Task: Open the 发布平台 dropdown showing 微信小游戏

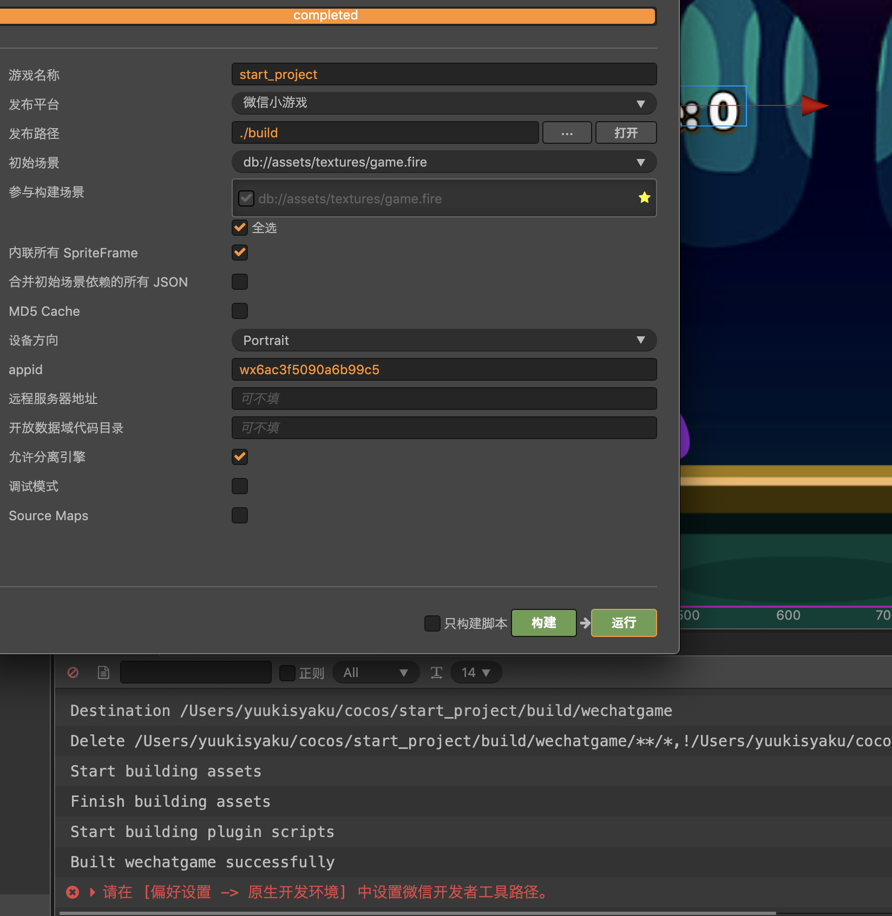Action: pos(444,103)
